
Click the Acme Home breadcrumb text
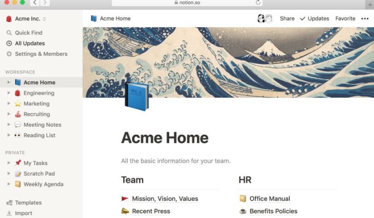[x=115, y=18]
